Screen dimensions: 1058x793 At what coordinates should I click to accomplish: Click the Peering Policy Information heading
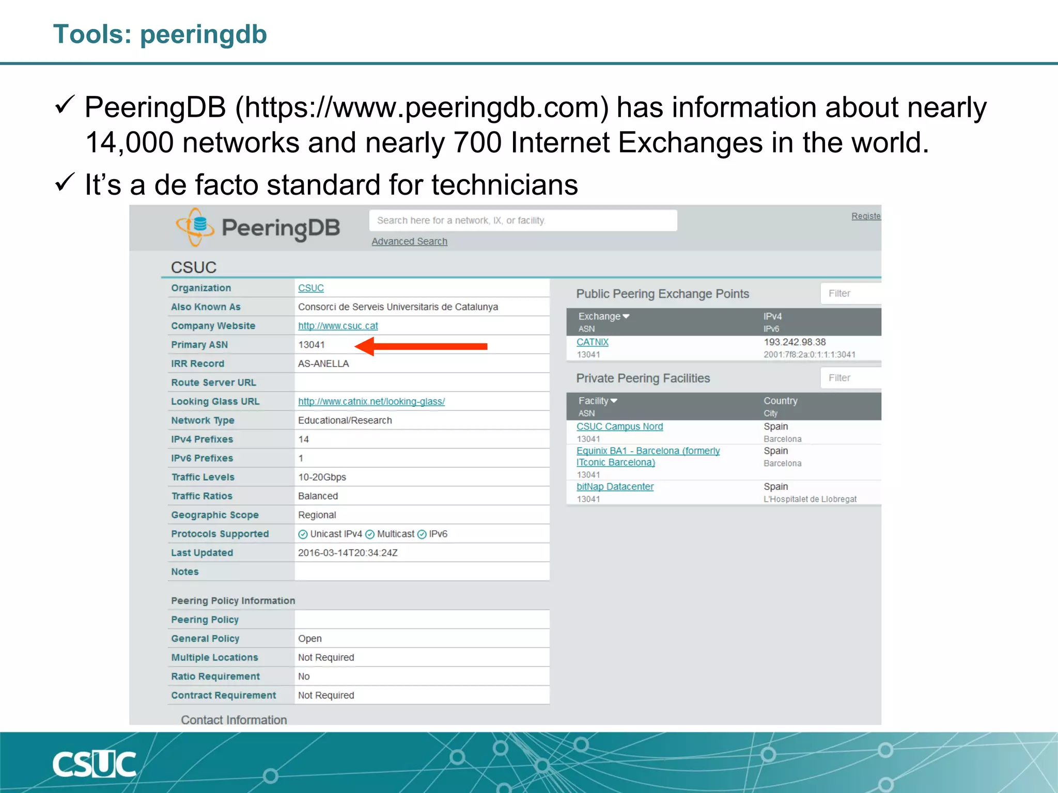(233, 601)
